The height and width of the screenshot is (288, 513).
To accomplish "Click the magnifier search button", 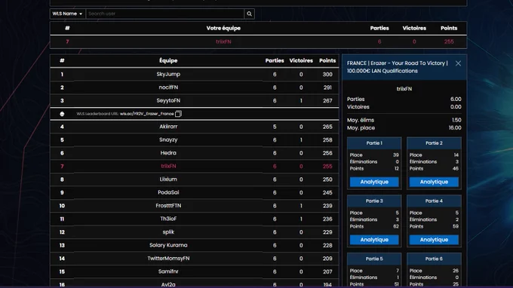I will pyautogui.click(x=249, y=14).
